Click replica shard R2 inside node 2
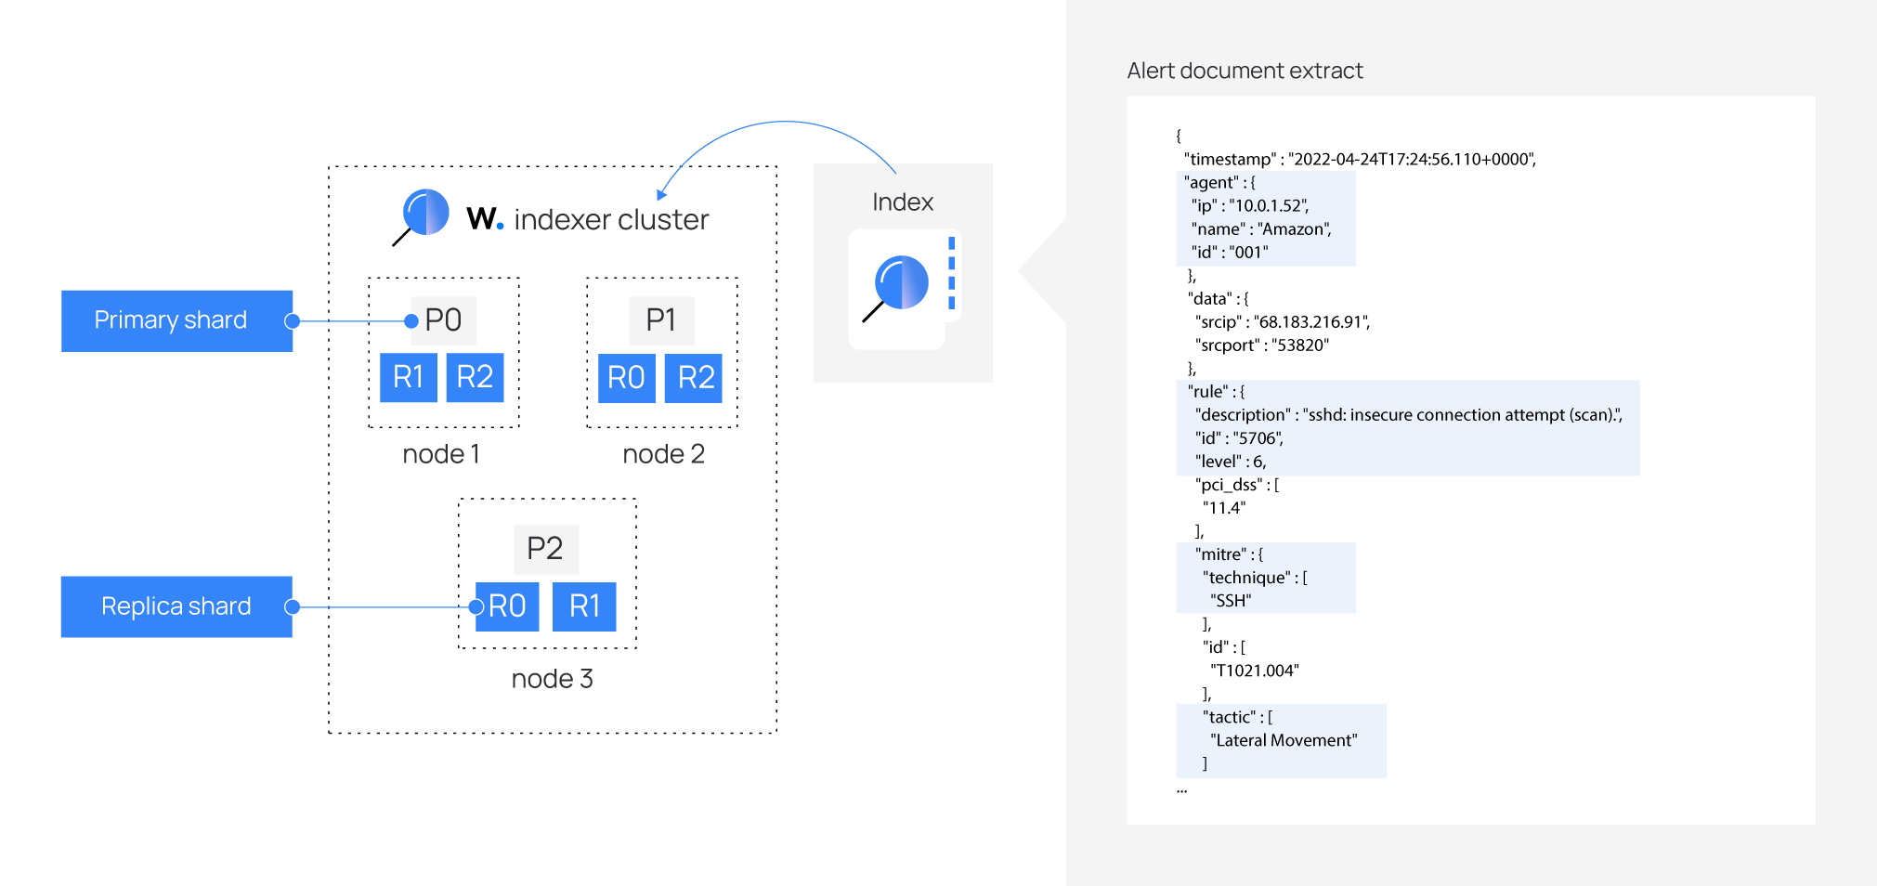Image resolution: width=1877 pixels, height=886 pixels. point(694,377)
